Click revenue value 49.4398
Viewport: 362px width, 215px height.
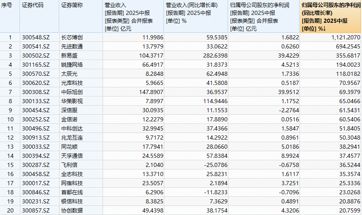click(153, 210)
